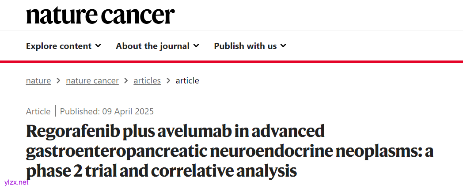463x189 pixels.
Task: Click the breadcrumb arrow after 'nature cancer'
Action: coord(126,80)
